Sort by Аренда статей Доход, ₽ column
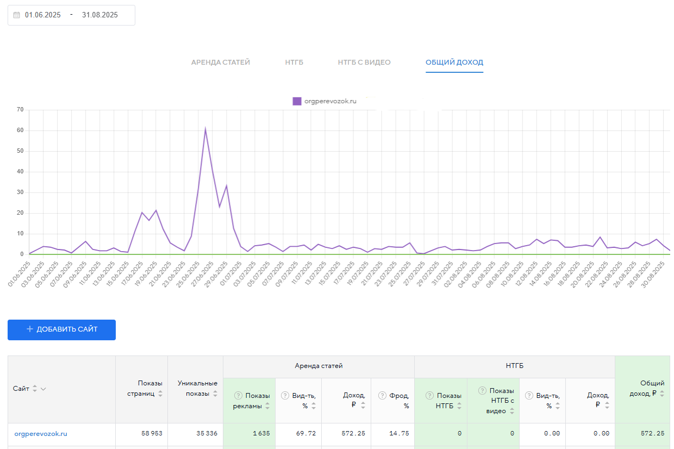Screen dimensions: 674x449 pyautogui.click(x=363, y=405)
